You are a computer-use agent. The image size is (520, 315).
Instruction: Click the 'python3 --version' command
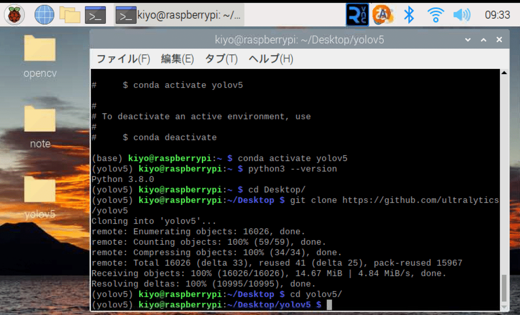[x=292, y=169]
